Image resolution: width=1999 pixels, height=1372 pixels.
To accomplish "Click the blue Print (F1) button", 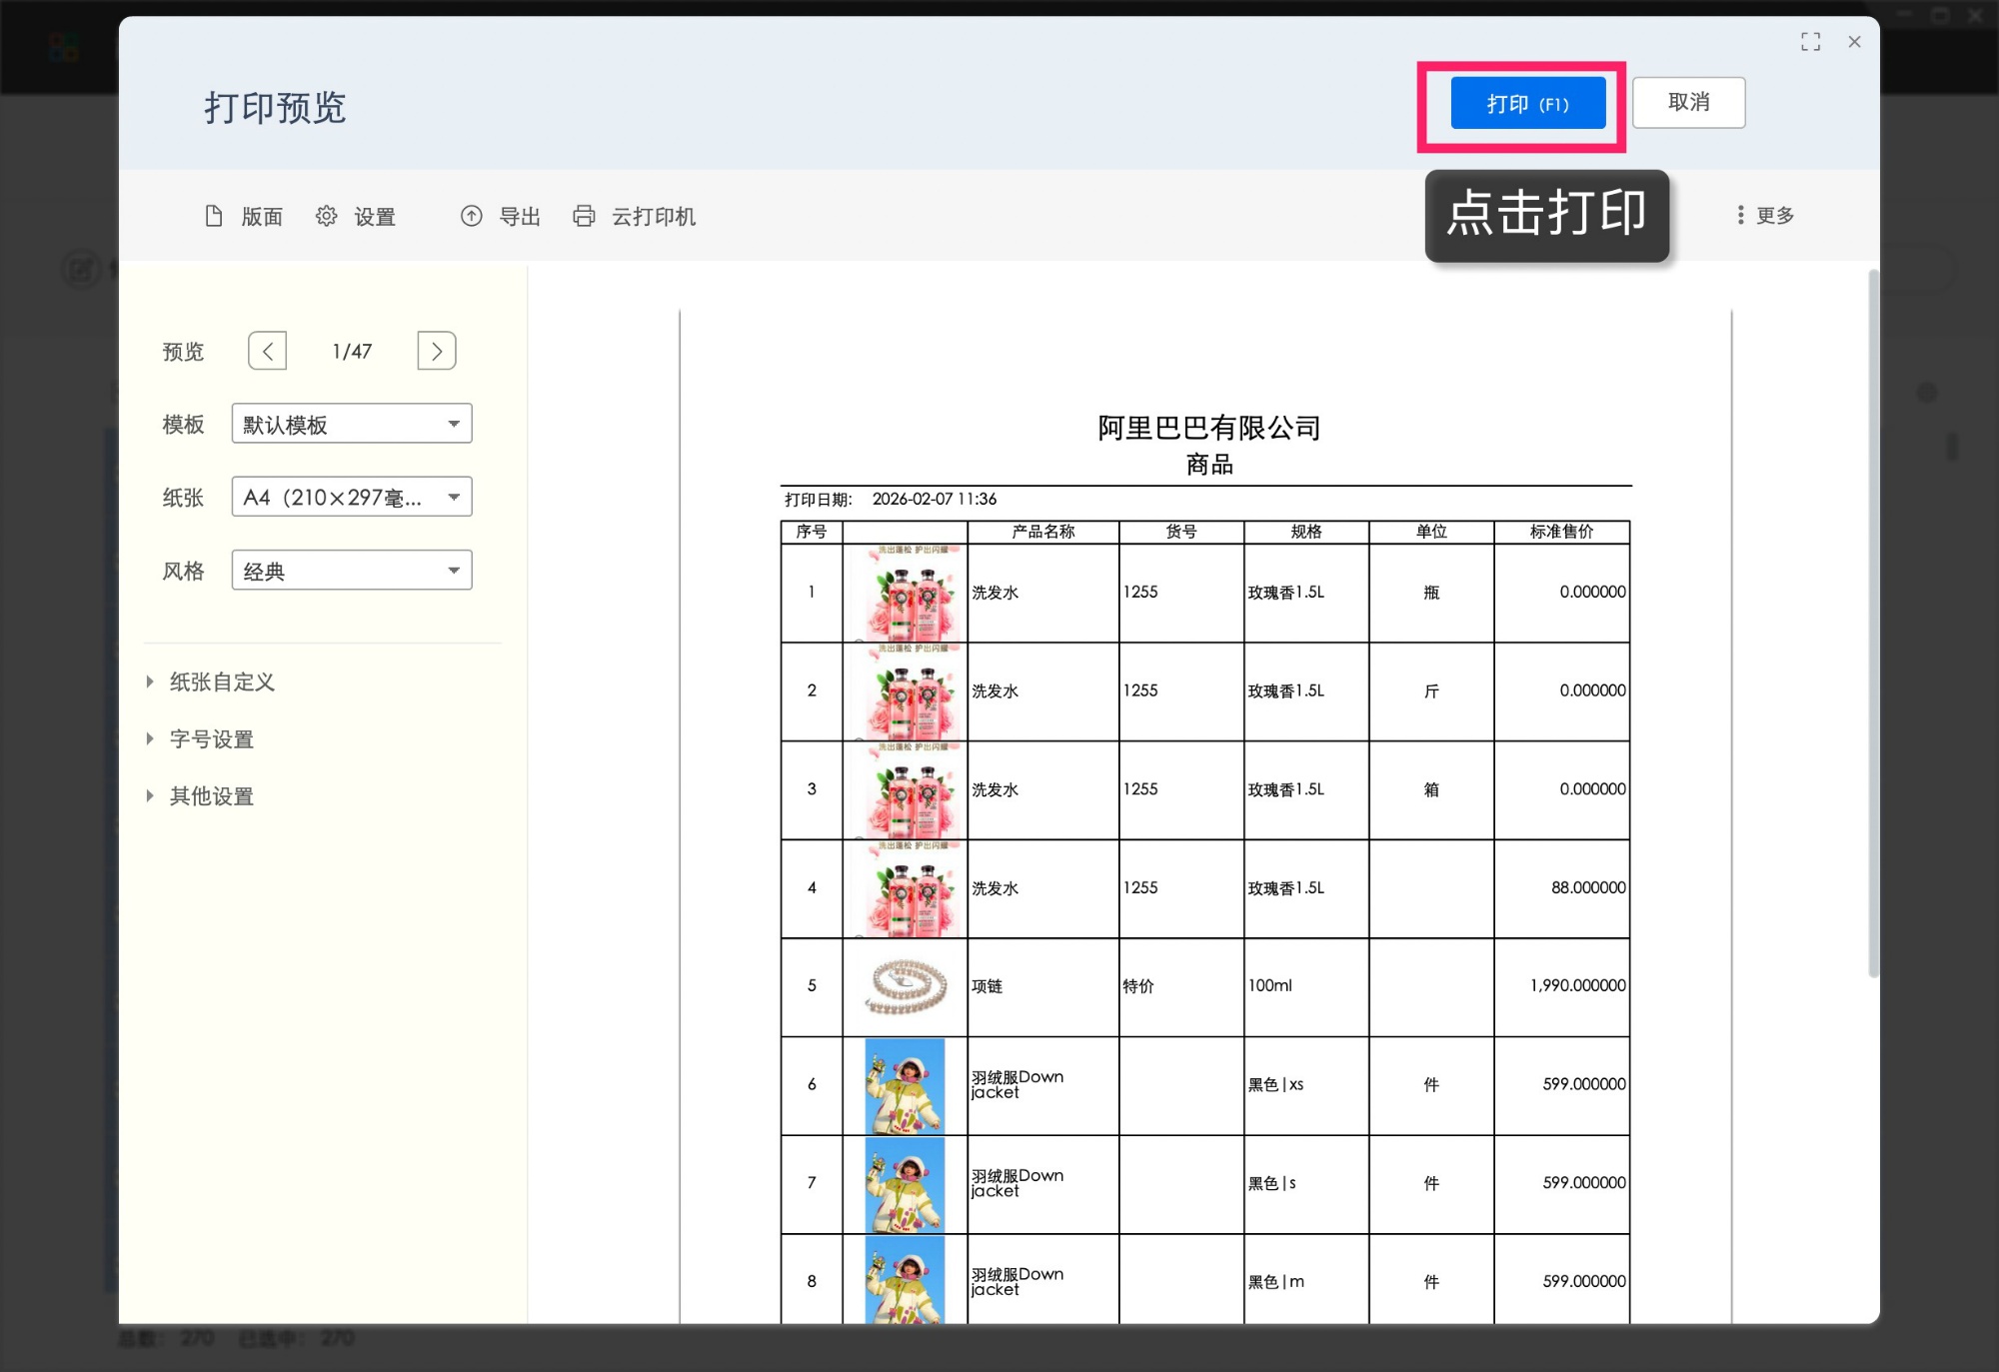I will [1527, 103].
